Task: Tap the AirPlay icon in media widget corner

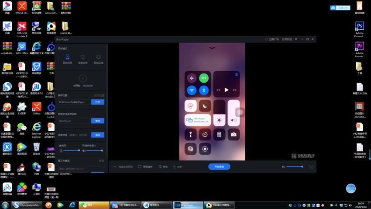Action: (x=237, y=74)
